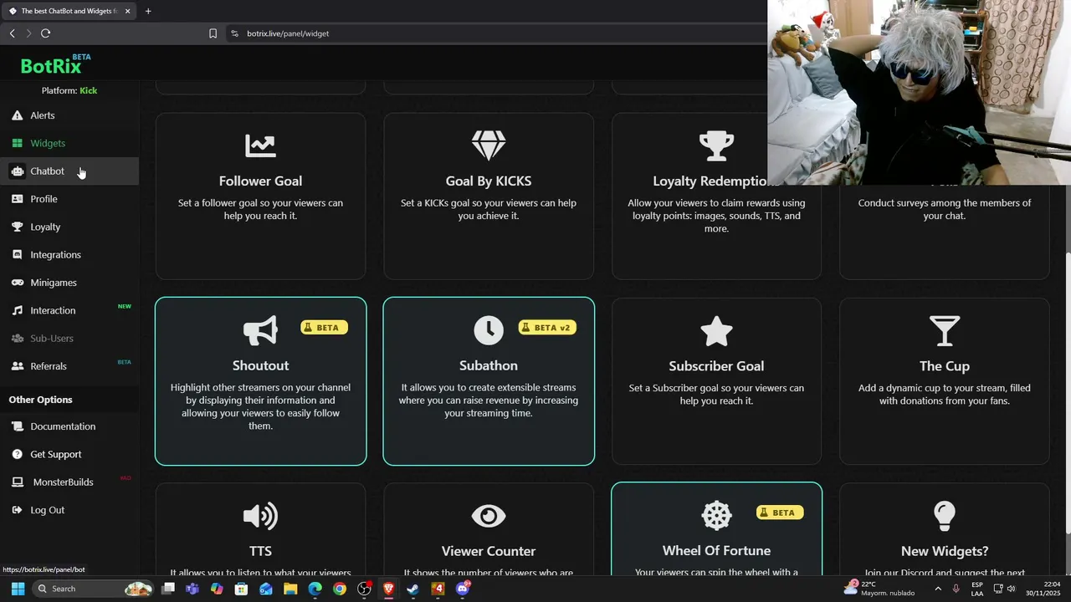Click the BotRix logo
The height and width of the screenshot is (602, 1071).
click(x=54, y=65)
